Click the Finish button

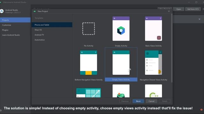pyautogui.click(x=165, y=101)
